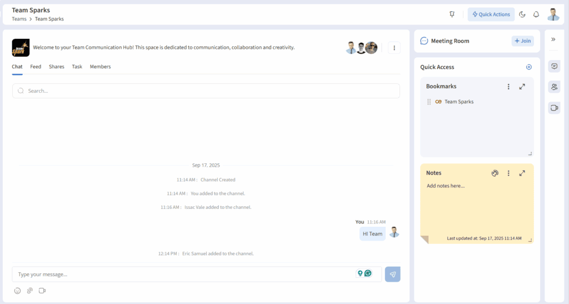Open Notes three-dot options menu
The width and height of the screenshot is (569, 304).
pos(508,173)
